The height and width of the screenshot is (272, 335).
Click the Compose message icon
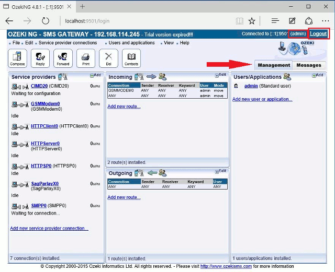17,58
